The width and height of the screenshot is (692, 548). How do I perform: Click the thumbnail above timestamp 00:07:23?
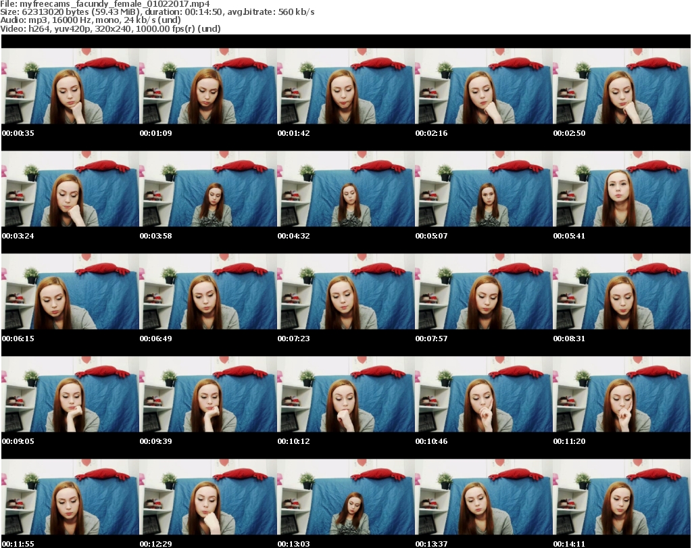click(x=346, y=292)
